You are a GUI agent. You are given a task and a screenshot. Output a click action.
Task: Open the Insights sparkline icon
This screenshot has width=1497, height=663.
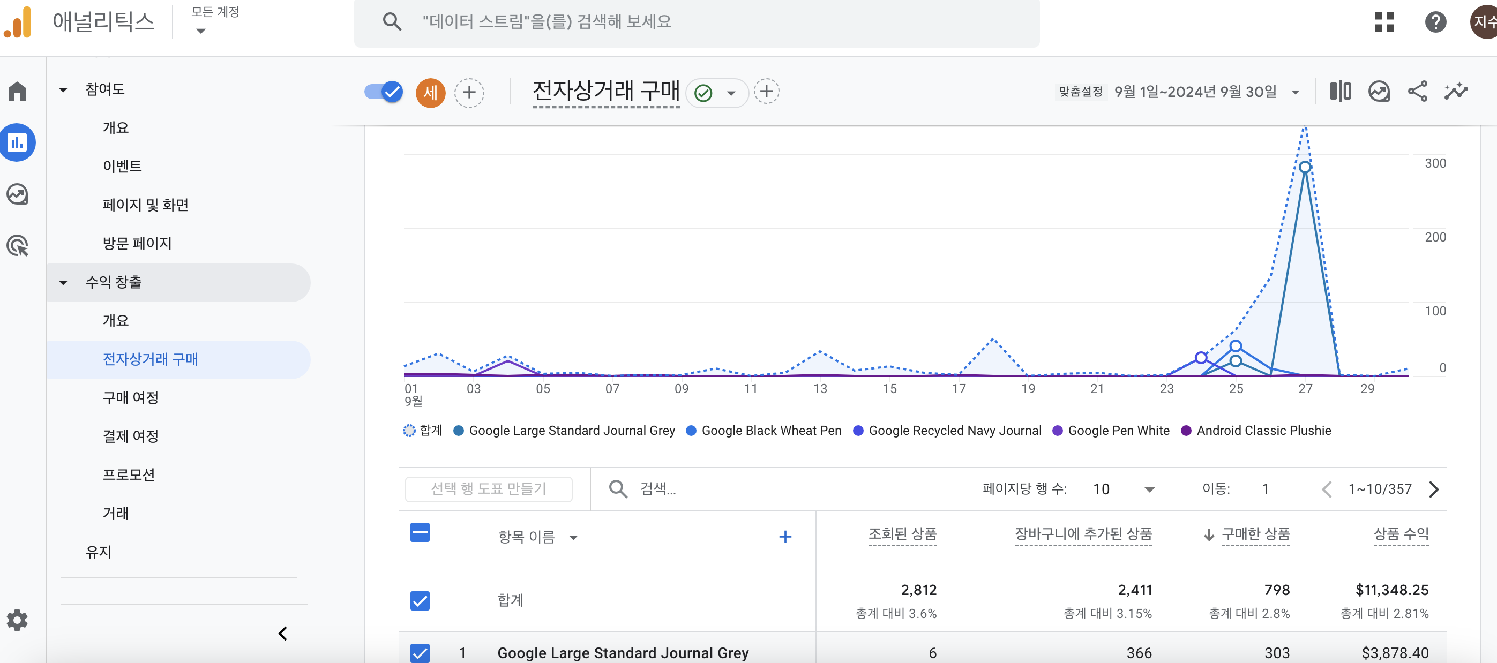(1456, 91)
